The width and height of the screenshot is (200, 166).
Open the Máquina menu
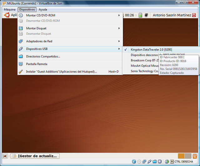10,10
